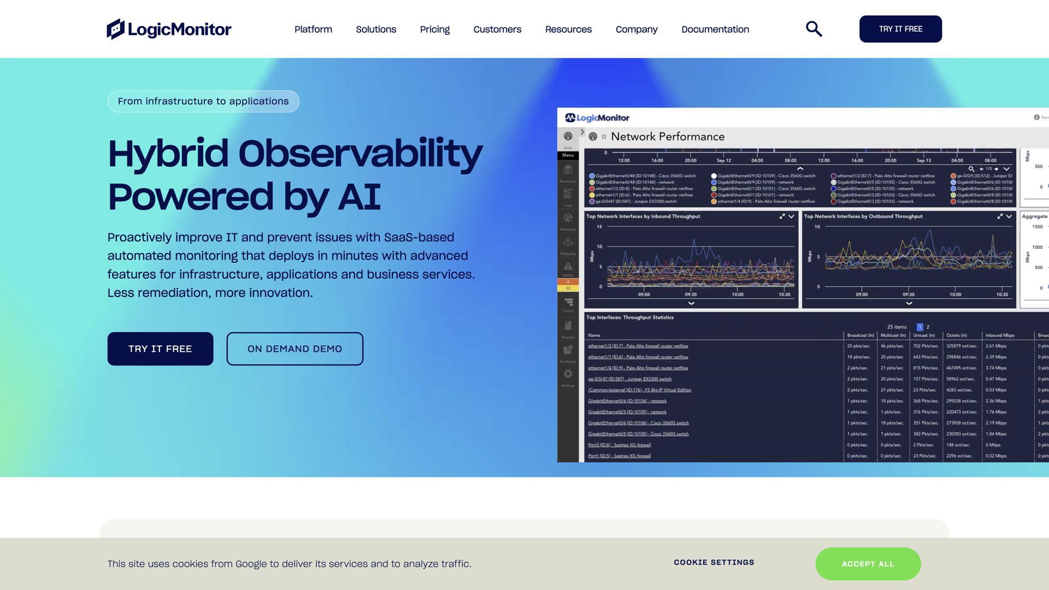Screen dimensions: 1049x590
Task: Toggle GigabitEthernet0/48 Cisco 3560G legend marker
Action: pyautogui.click(x=592, y=176)
